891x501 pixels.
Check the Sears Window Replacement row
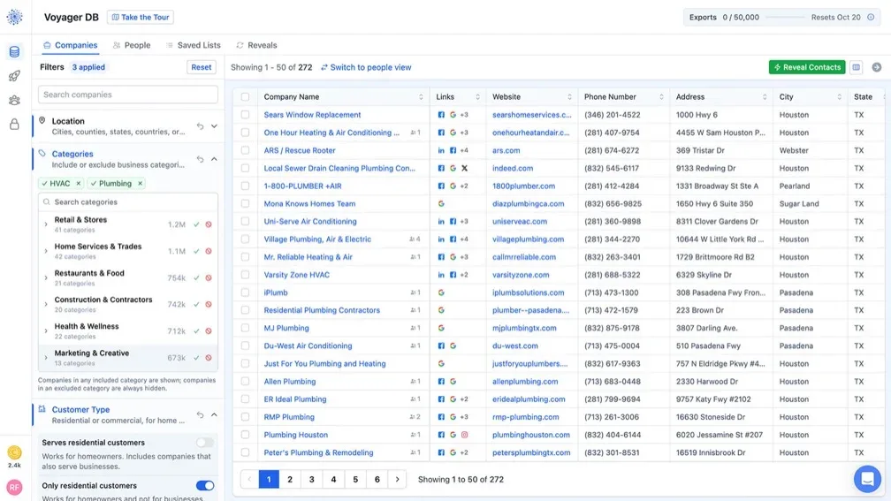click(245, 115)
